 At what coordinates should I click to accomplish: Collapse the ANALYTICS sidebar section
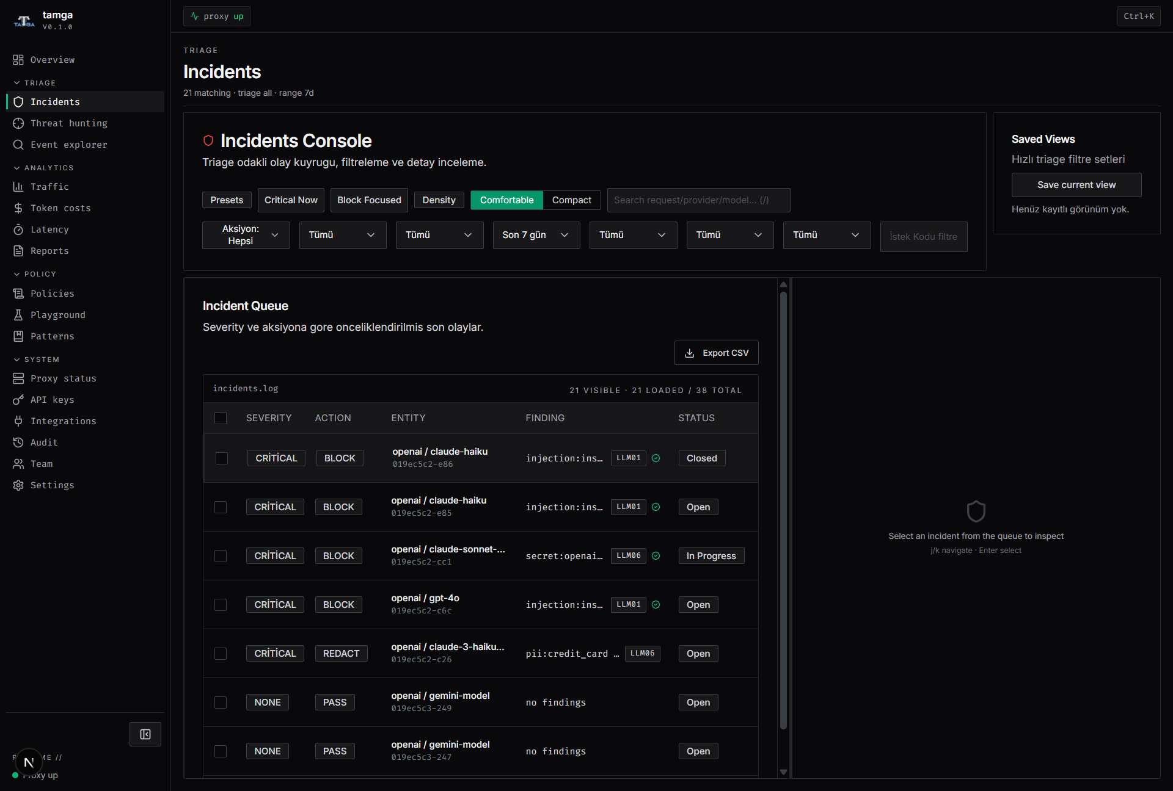point(43,168)
